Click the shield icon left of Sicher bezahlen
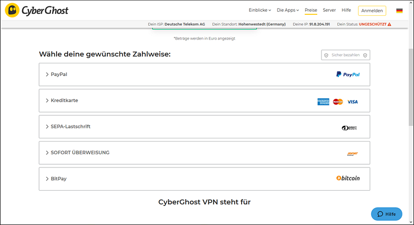The height and width of the screenshot is (225, 414). pyautogui.click(x=326, y=55)
